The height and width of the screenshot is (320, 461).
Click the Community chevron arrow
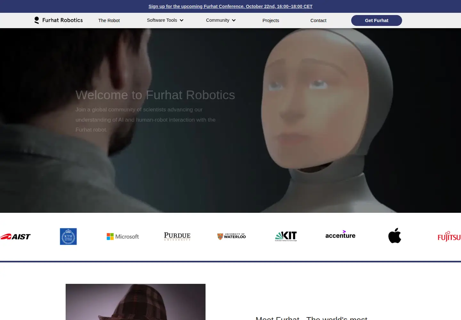234,20
